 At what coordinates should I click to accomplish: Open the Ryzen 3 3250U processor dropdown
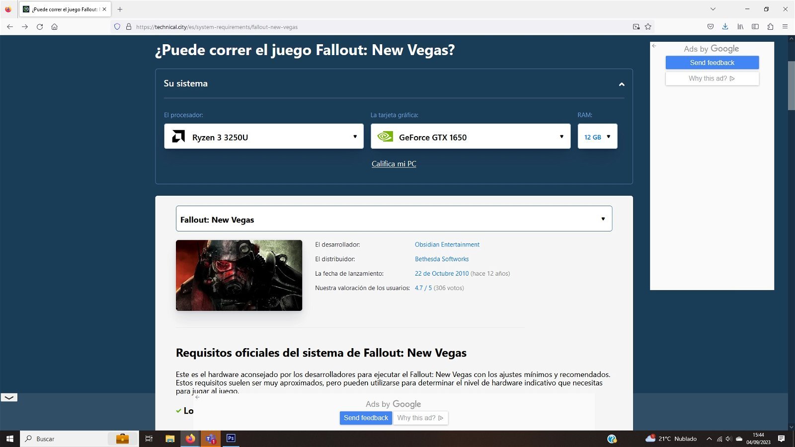pyautogui.click(x=264, y=136)
